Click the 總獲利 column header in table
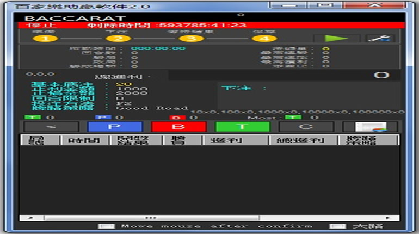The image size is (419, 234). 300,140
